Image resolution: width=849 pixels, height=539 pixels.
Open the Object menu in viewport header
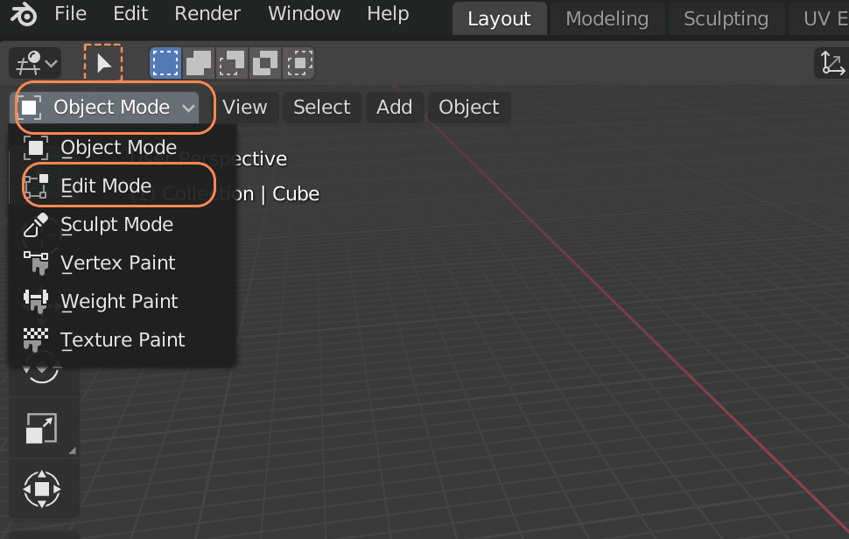(469, 107)
